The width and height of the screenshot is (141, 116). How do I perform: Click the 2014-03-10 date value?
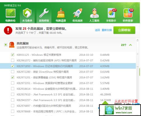coord(86,55)
